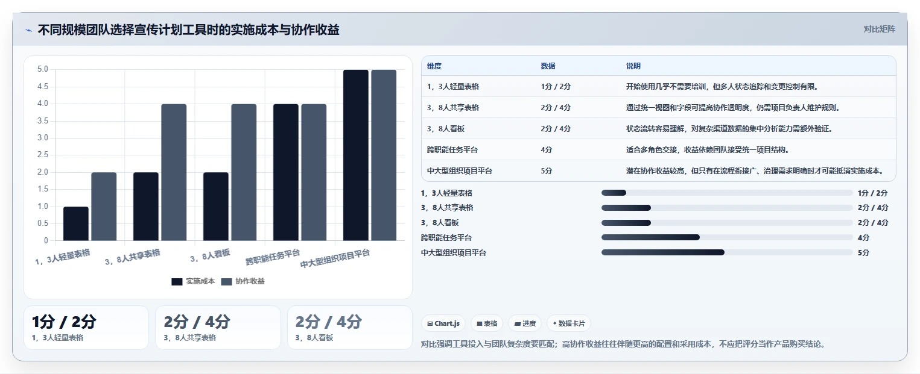The image size is (920, 374).
Task: Click the description starting 潜在协作收益较高
Action: click(x=755, y=171)
